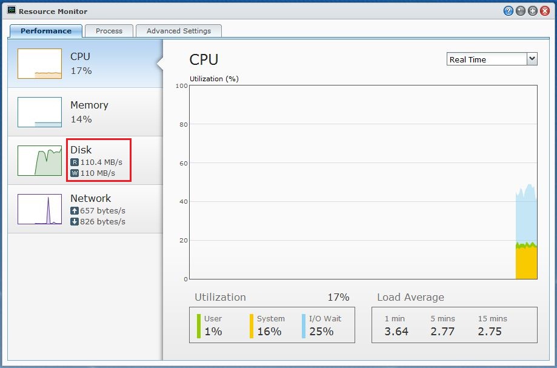The image size is (557, 368).
Task: Minimize the Resource Monitor window
Action: (521, 11)
